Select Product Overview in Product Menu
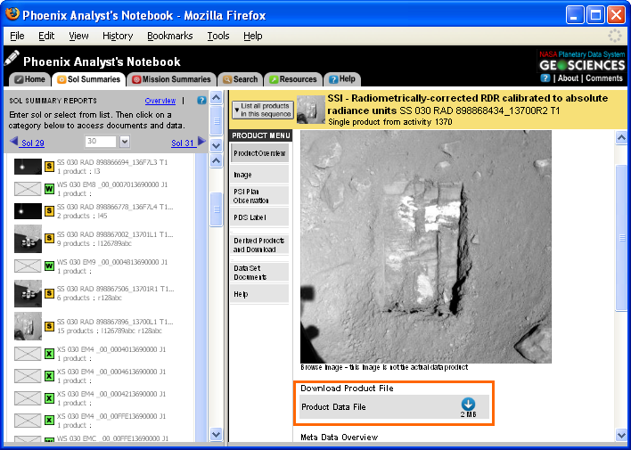 coord(259,153)
